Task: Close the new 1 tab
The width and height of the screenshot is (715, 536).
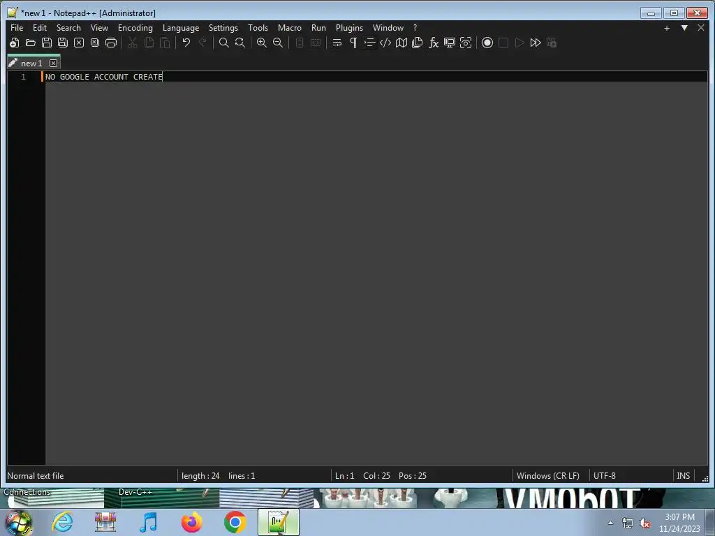Action: (53, 64)
